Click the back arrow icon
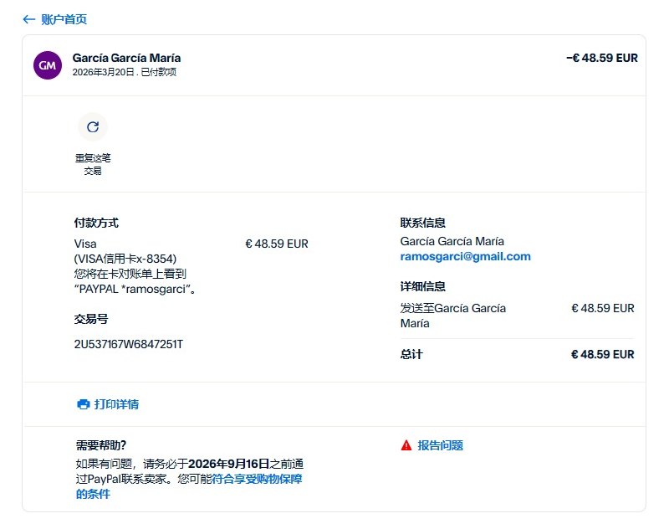Viewport: 669px width, 529px height. coord(29,19)
